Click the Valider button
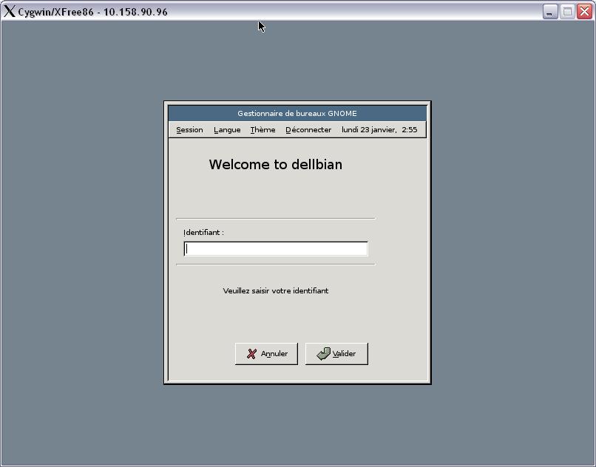The image size is (596, 467). pos(336,354)
